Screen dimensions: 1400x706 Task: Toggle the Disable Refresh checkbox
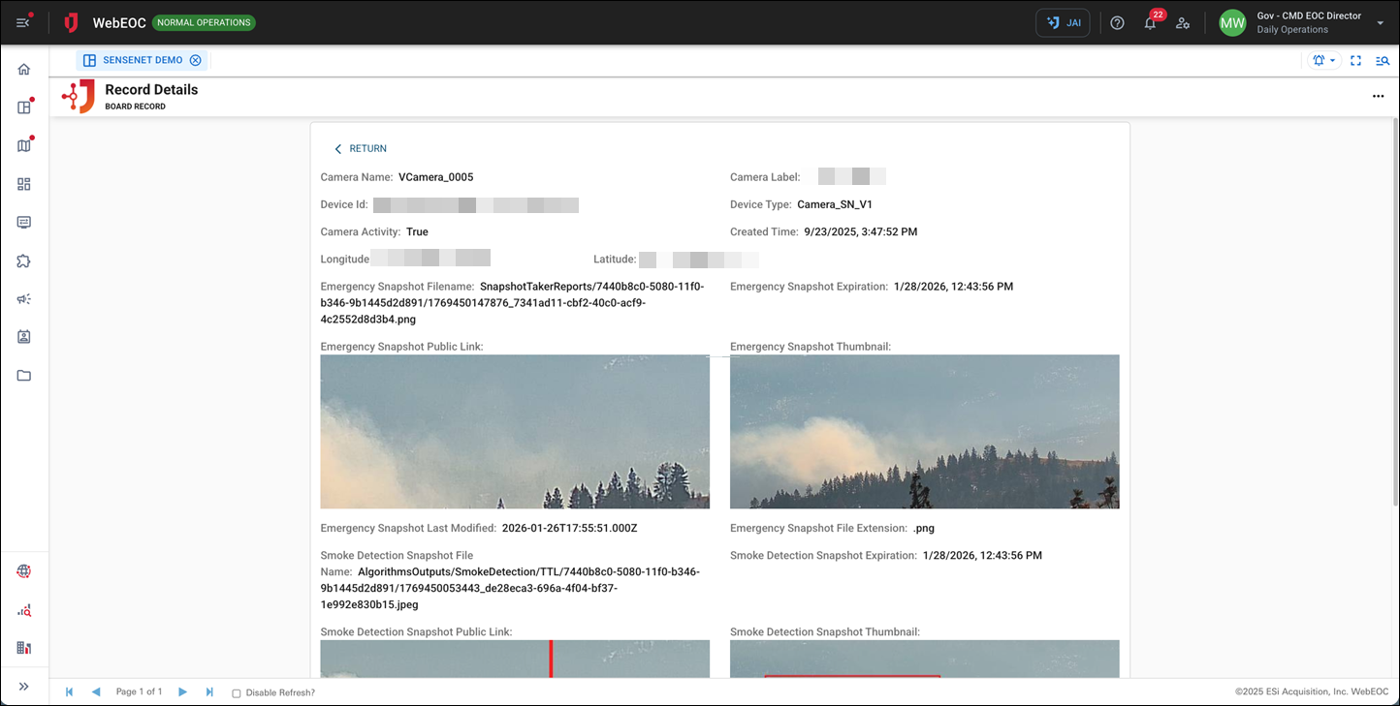(237, 693)
